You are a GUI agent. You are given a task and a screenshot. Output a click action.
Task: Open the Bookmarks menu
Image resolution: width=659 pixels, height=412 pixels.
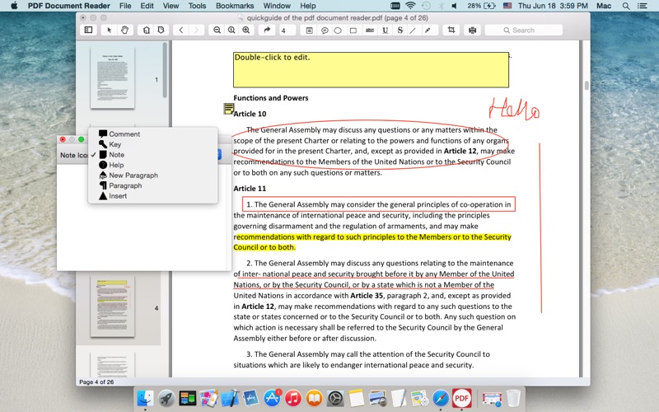pyautogui.click(x=235, y=6)
